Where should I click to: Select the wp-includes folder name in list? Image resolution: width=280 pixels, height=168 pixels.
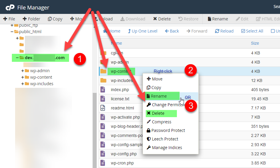122,80
